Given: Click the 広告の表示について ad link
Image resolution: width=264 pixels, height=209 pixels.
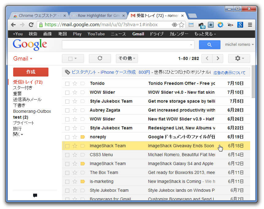Looking at the screenshot, I should [x=229, y=73].
